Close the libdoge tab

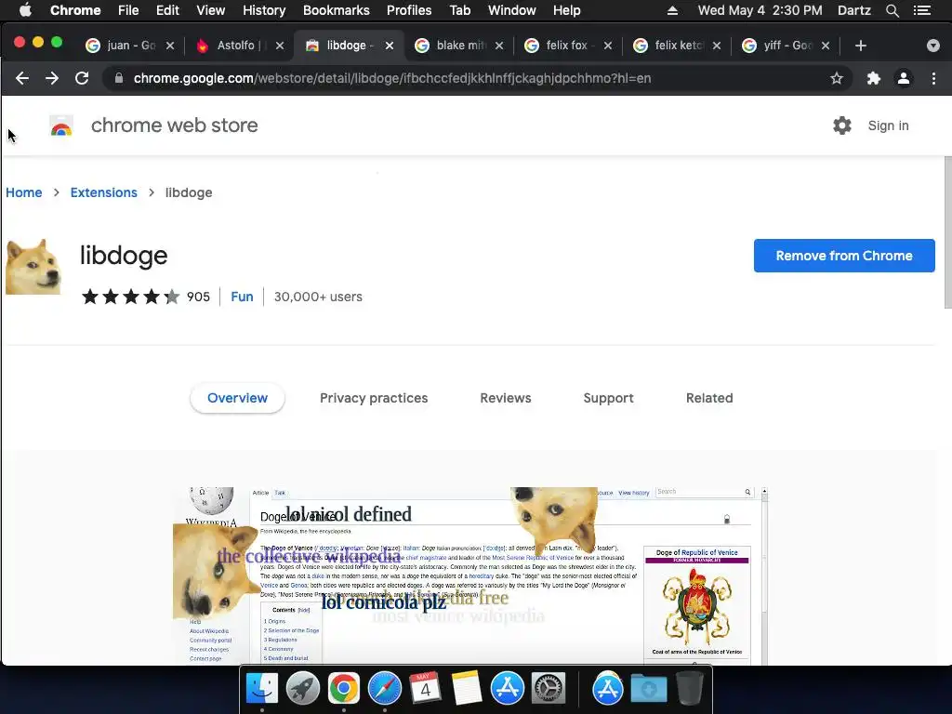click(390, 46)
